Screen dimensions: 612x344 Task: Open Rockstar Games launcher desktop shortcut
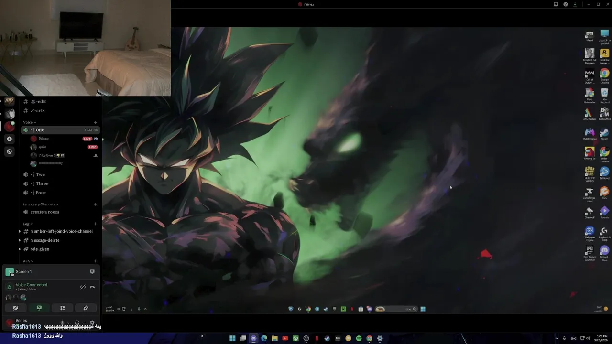pyautogui.click(x=604, y=55)
